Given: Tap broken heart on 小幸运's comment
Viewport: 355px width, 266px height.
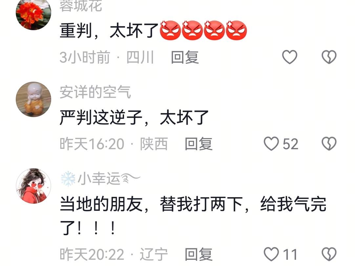Looking at the screenshot, I should 329,254.
